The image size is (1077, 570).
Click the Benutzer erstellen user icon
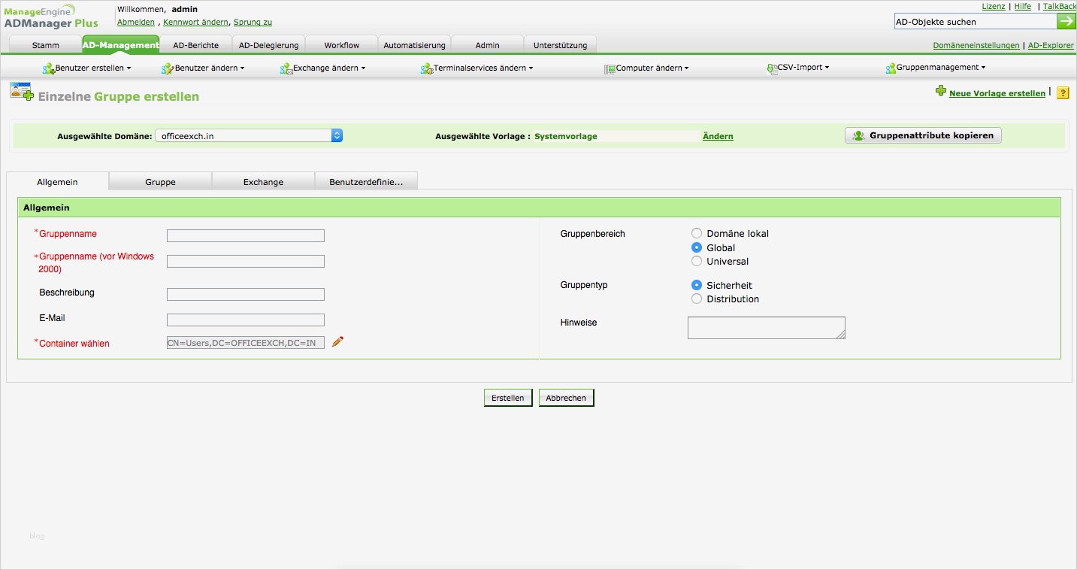tap(49, 68)
